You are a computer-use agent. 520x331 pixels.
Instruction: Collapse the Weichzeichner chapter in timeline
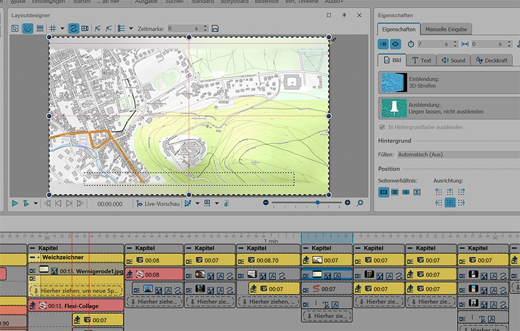pos(32,257)
